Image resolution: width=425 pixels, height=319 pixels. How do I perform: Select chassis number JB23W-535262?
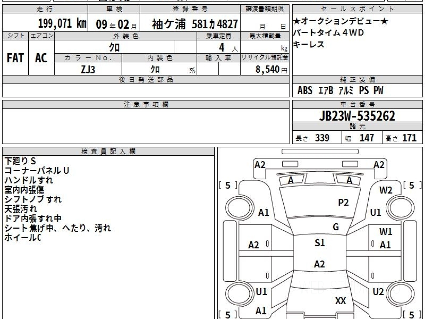coord(357,116)
